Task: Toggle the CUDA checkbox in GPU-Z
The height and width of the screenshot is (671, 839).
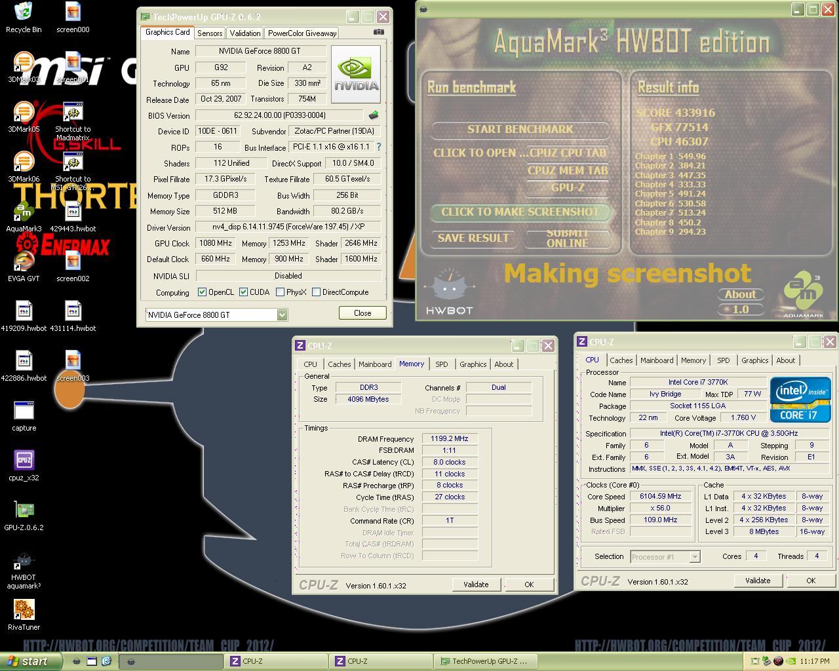Action: [x=243, y=292]
